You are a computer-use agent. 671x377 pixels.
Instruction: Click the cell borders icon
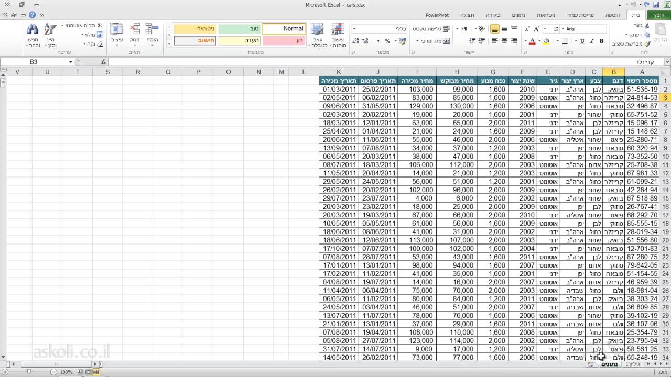pos(565,41)
